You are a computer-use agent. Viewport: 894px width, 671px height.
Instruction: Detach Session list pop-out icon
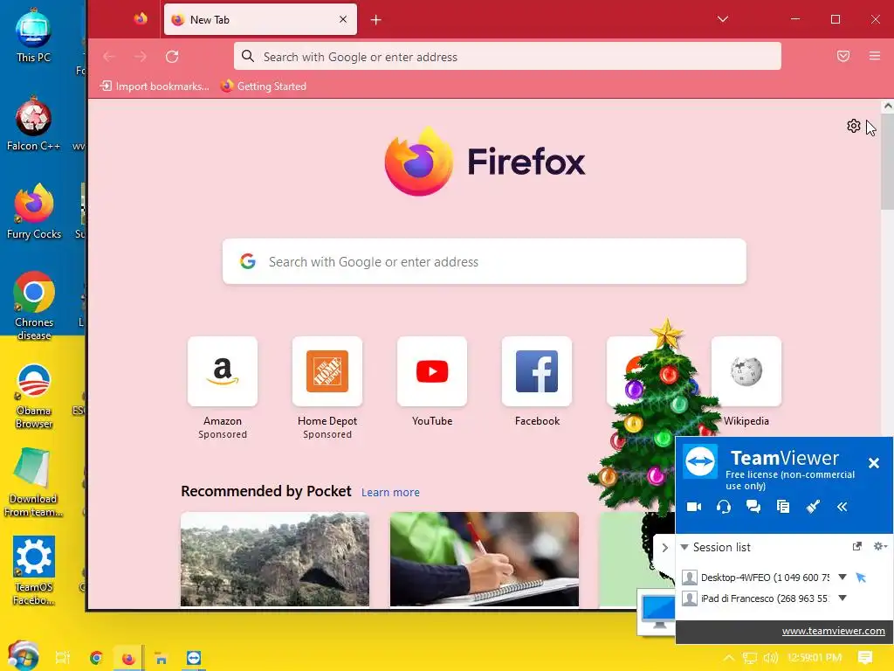coord(857,546)
